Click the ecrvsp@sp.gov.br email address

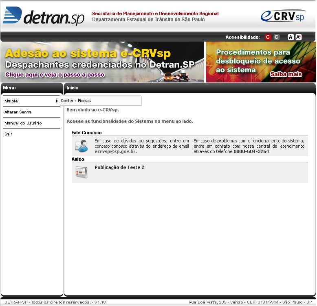[x=115, y=151]
